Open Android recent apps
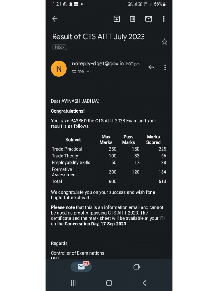This screenshot has width=218, height=291. click(74, 283)
